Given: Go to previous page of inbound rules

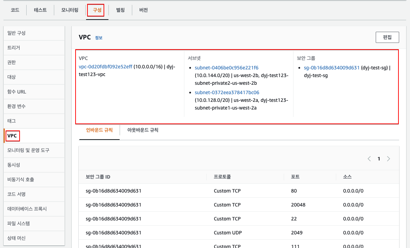Looking at the screenshot, I should (369, 159).
